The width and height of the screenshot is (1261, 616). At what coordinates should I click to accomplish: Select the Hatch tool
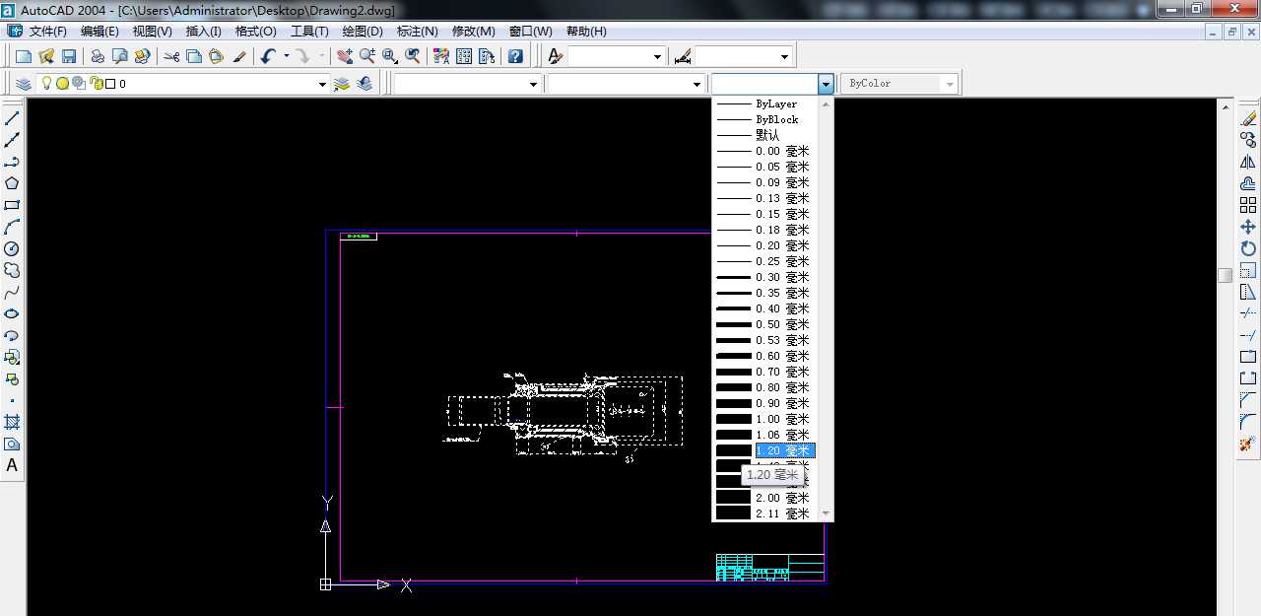[12, 422]
